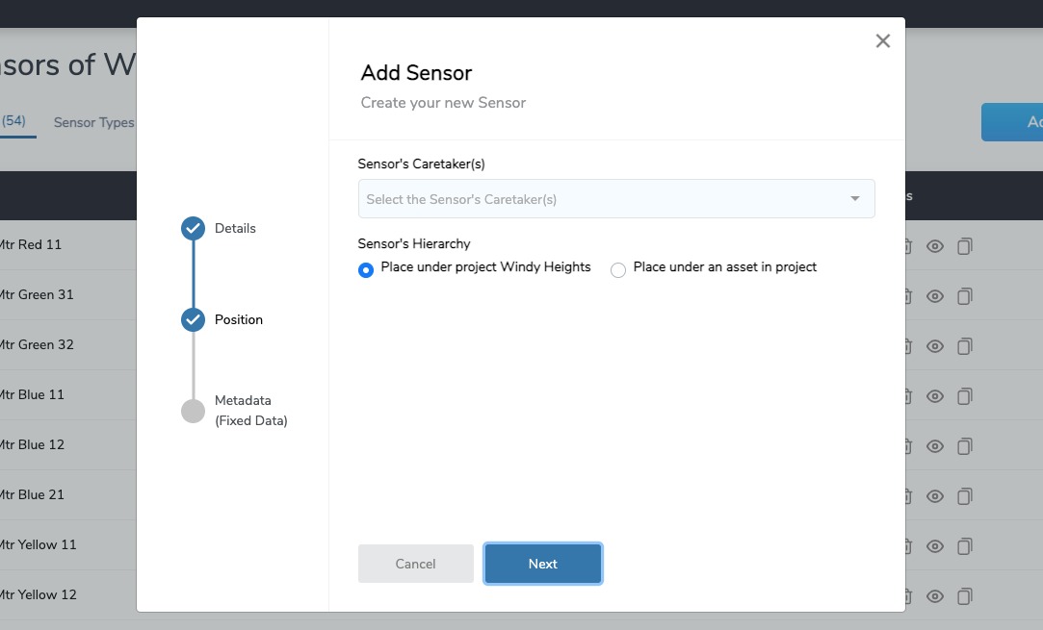Open the sensors count (54) tab
This screenshot has width=1043, height=630.
(13, 121)
